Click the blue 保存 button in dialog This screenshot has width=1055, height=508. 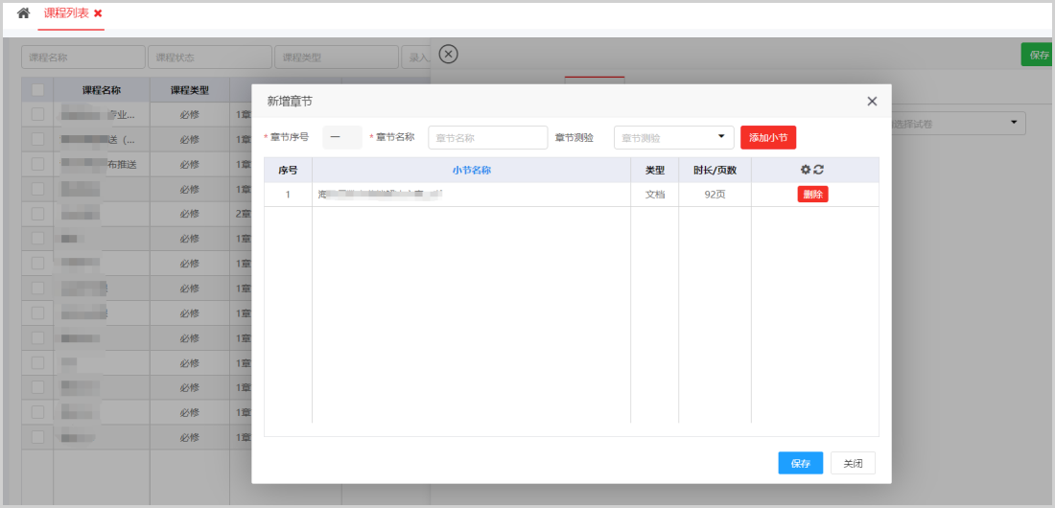tap(800, 463)
